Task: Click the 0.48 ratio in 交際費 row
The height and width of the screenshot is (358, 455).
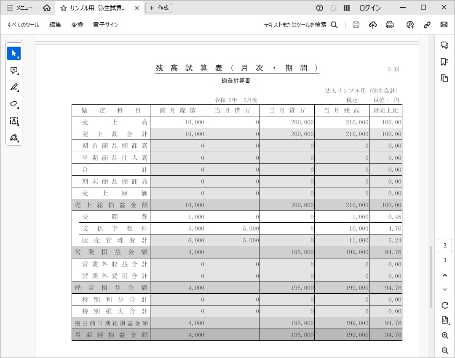Action: click(395, 217)
